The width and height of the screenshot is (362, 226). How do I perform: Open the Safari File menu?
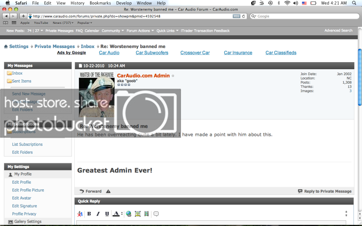pyautogui.click(x=36, y=3)
